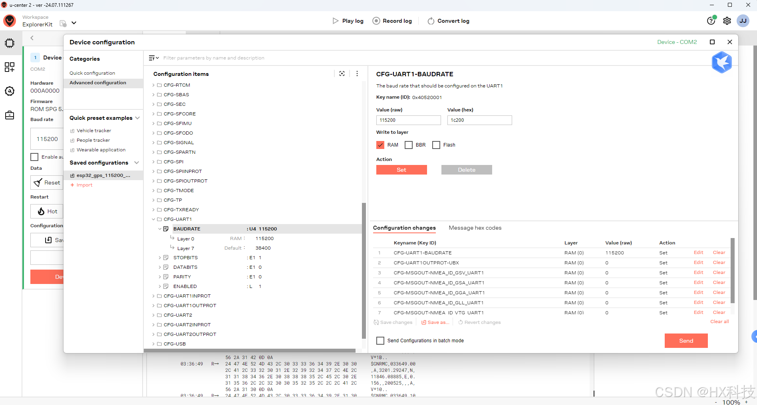Clear the CFG-UART1OUTPROT-UBX change row
Viewport: 757px width, 405px height.
pos(719,262)
